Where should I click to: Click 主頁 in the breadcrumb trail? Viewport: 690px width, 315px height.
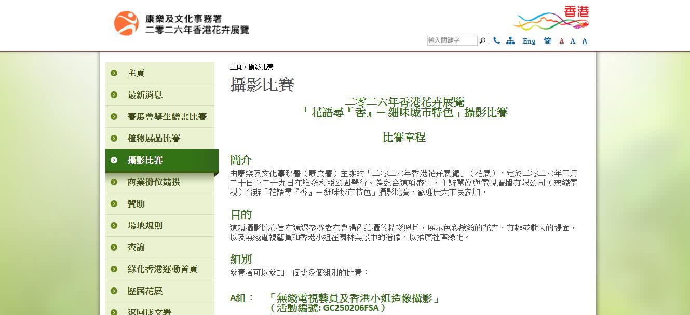point(236,67)
